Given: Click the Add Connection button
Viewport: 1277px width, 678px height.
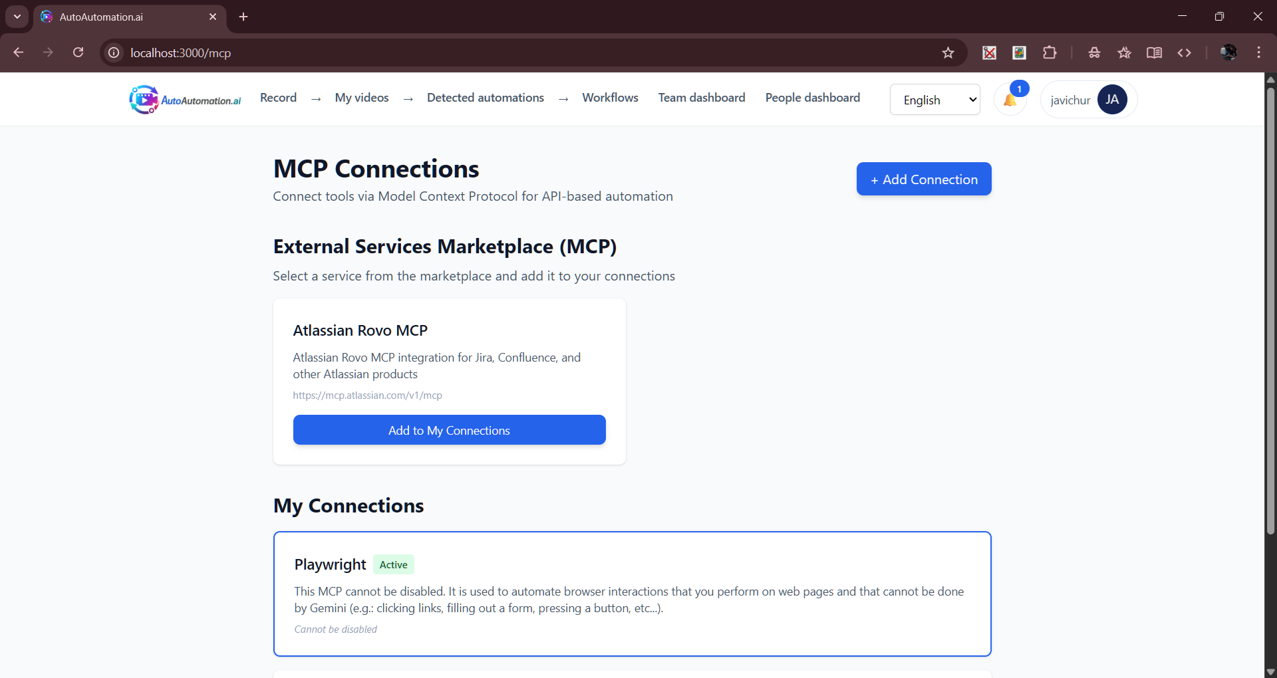Looking at the screenshot, I should (x=923, y=179).
